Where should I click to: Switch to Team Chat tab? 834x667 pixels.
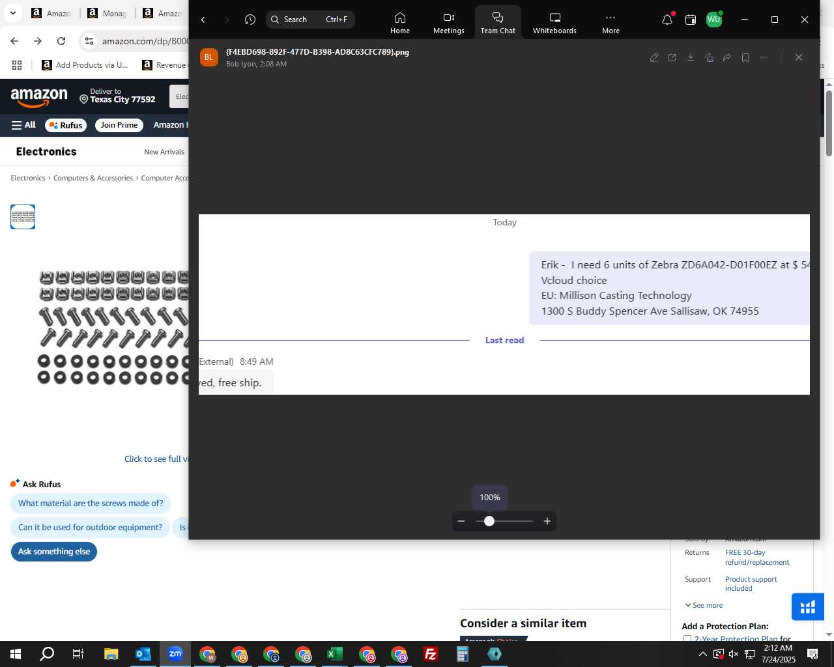point(498,23)
